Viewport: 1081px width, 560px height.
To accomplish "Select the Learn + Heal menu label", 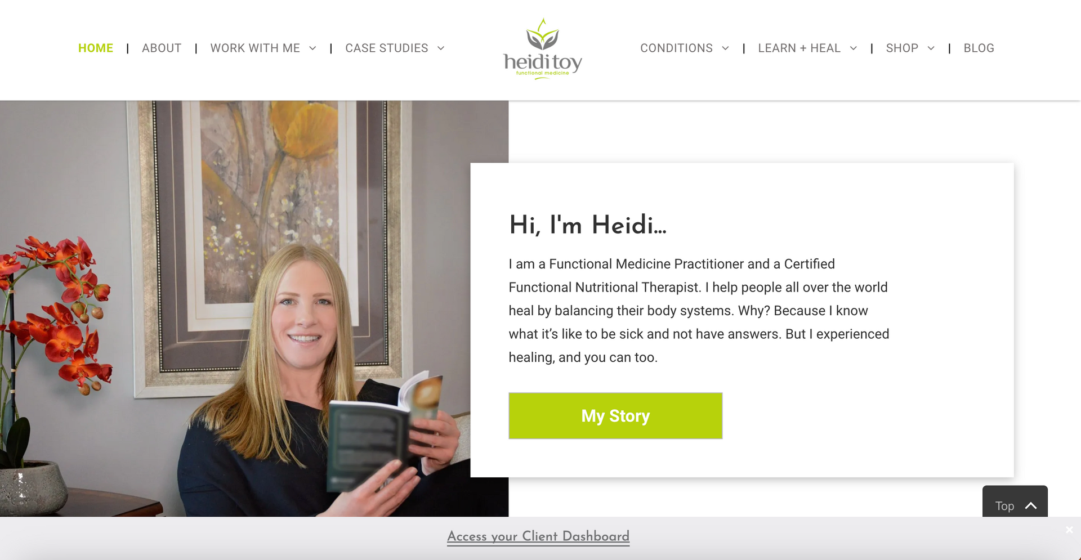I will pos(799,48).
